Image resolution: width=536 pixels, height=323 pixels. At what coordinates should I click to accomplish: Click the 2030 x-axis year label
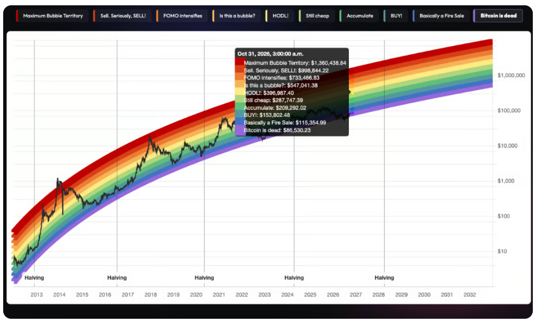[424, 294]
